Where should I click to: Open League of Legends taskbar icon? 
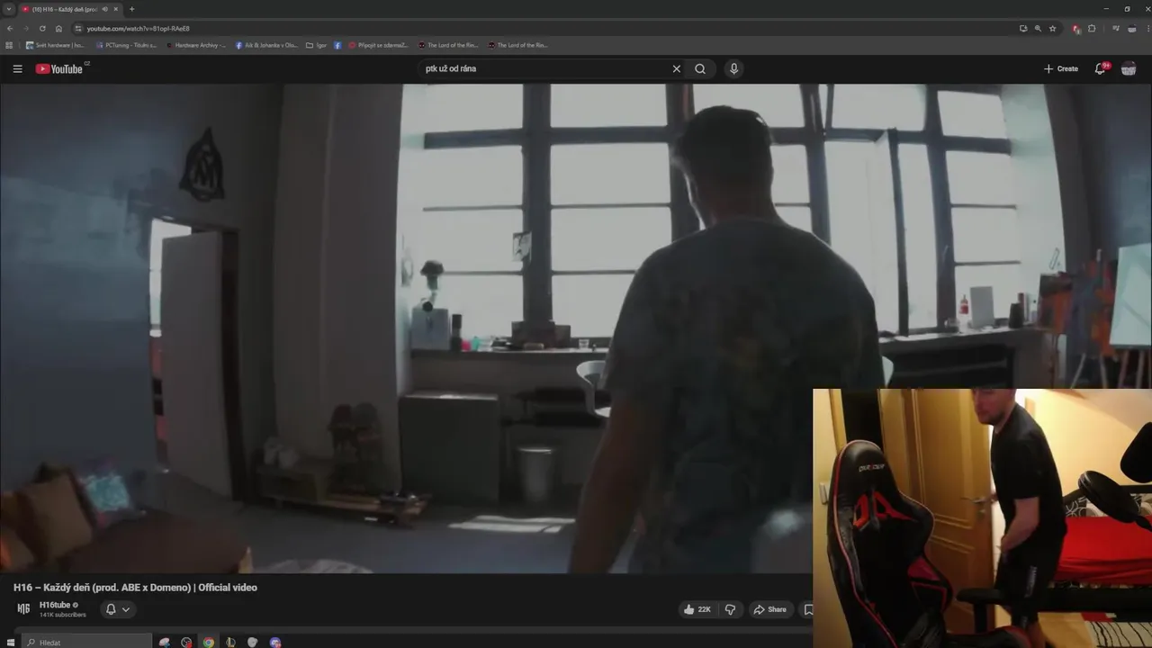(230, 642)
